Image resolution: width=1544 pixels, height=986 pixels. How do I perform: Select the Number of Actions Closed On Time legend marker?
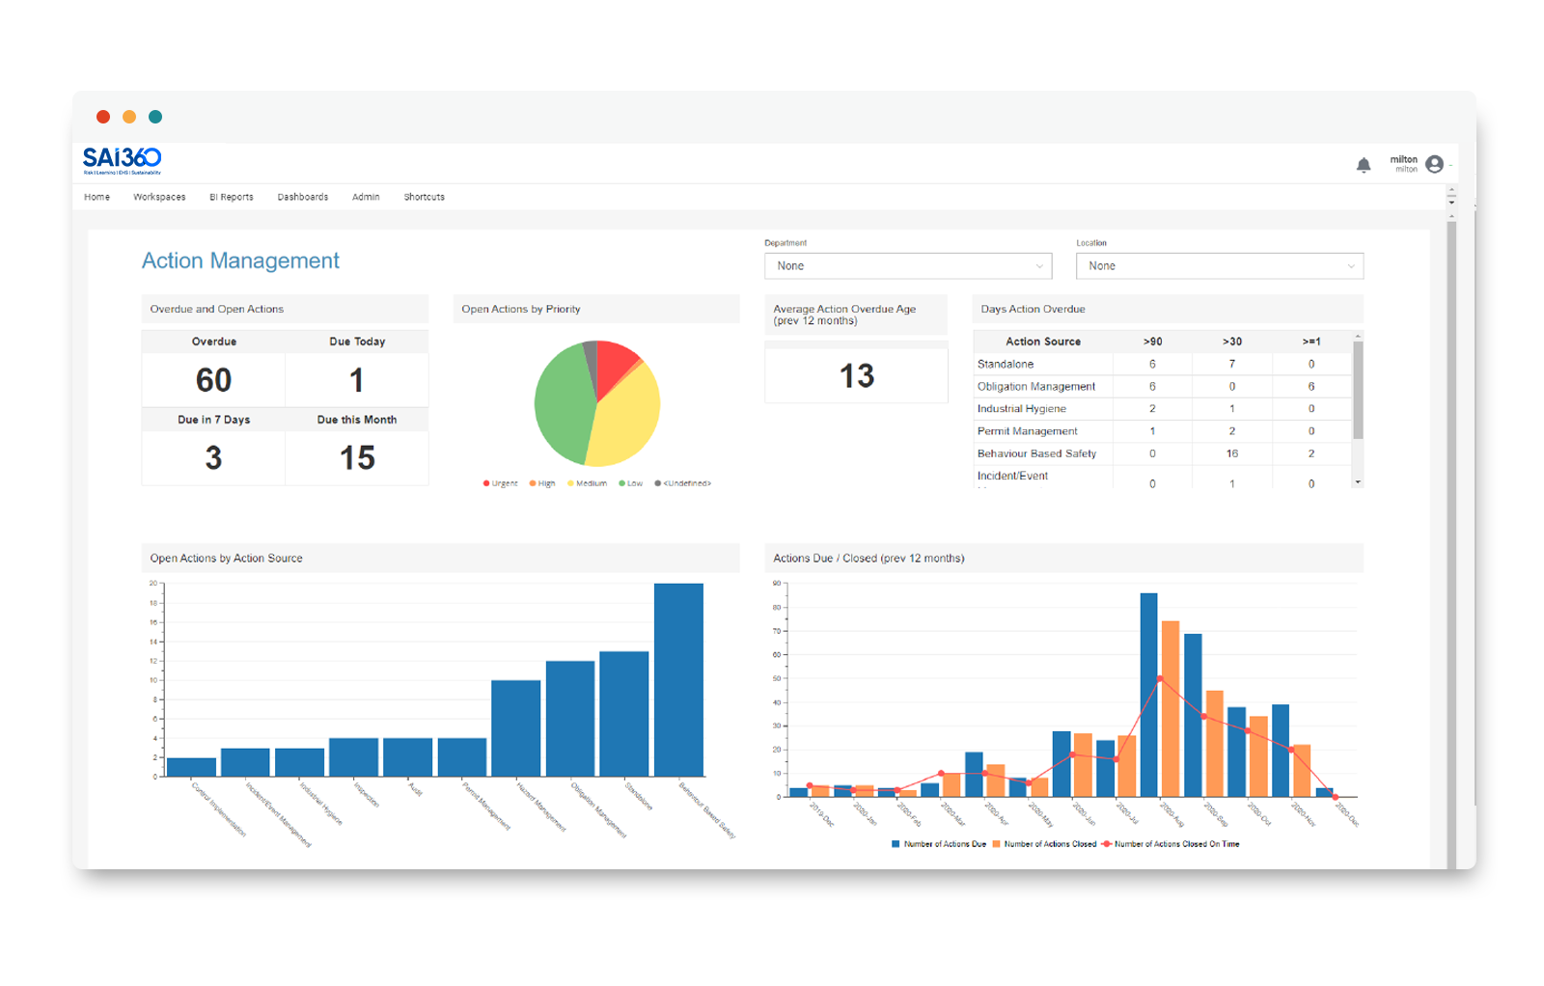1107,844
